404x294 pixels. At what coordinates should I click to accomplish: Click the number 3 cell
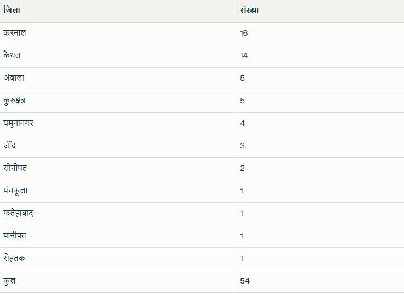coord(243,146)
